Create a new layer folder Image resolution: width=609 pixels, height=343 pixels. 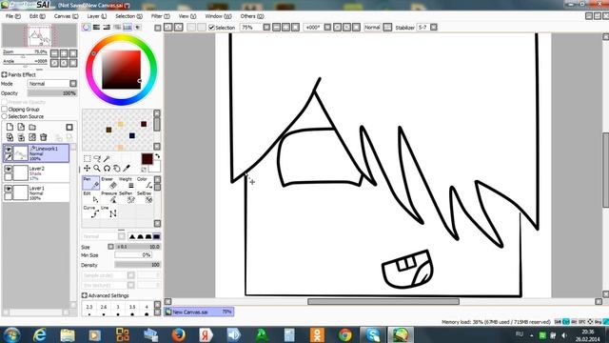coord(32,127)
